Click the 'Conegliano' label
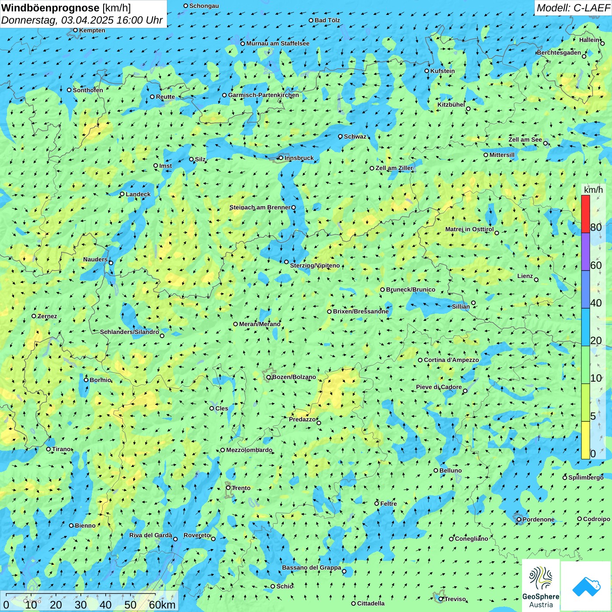The image size is (612, 612). [471, 539]
